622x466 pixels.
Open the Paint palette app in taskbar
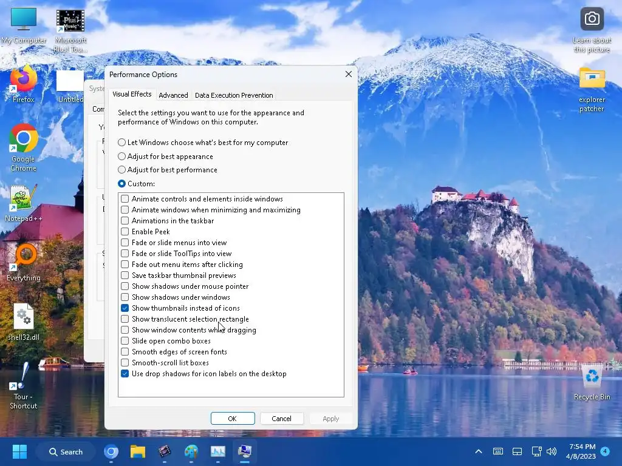coord(191,451)
